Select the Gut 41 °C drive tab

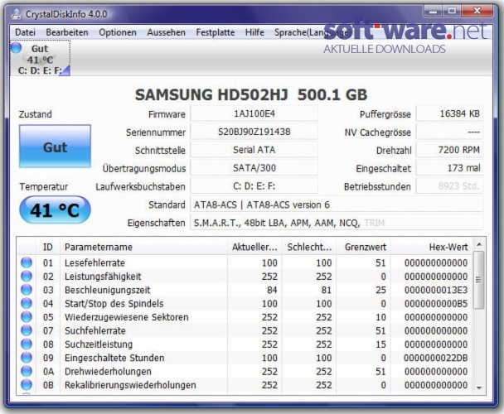40,58
